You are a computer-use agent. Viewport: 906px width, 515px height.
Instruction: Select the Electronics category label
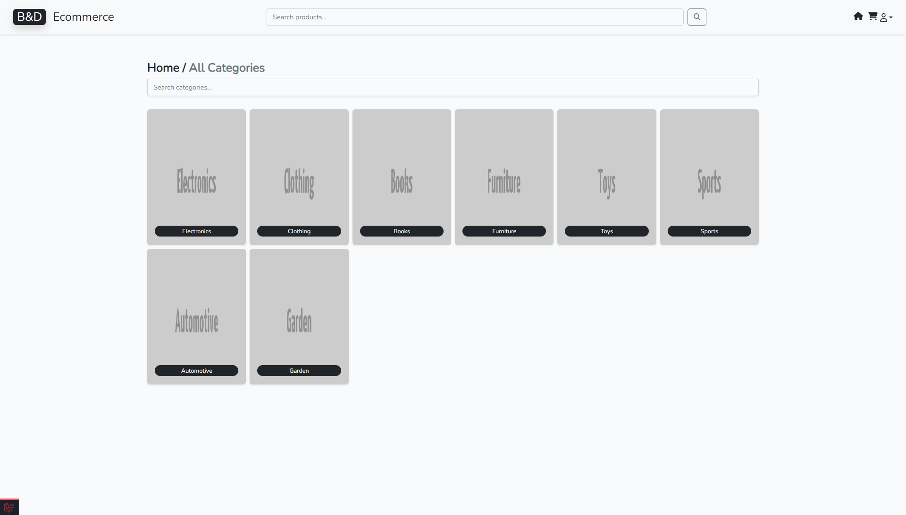click(196, 231)
